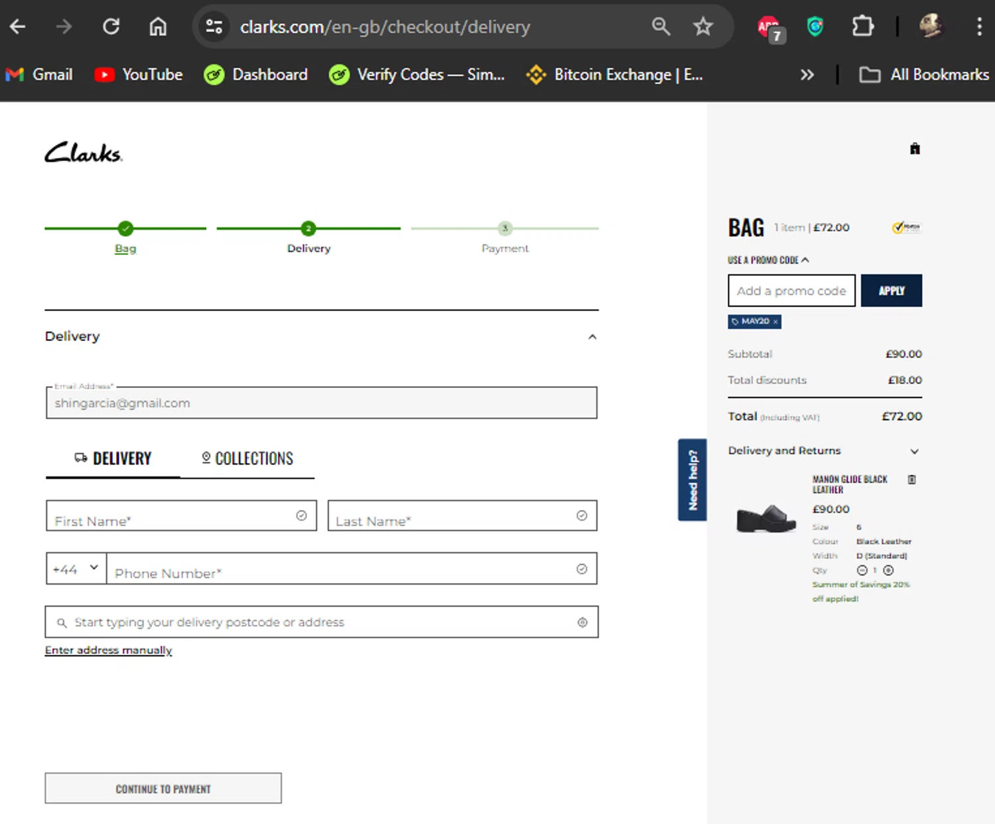Bookmark this page with the star
The height and width of the screenshot is (824, 995).
tap(702, 27)
